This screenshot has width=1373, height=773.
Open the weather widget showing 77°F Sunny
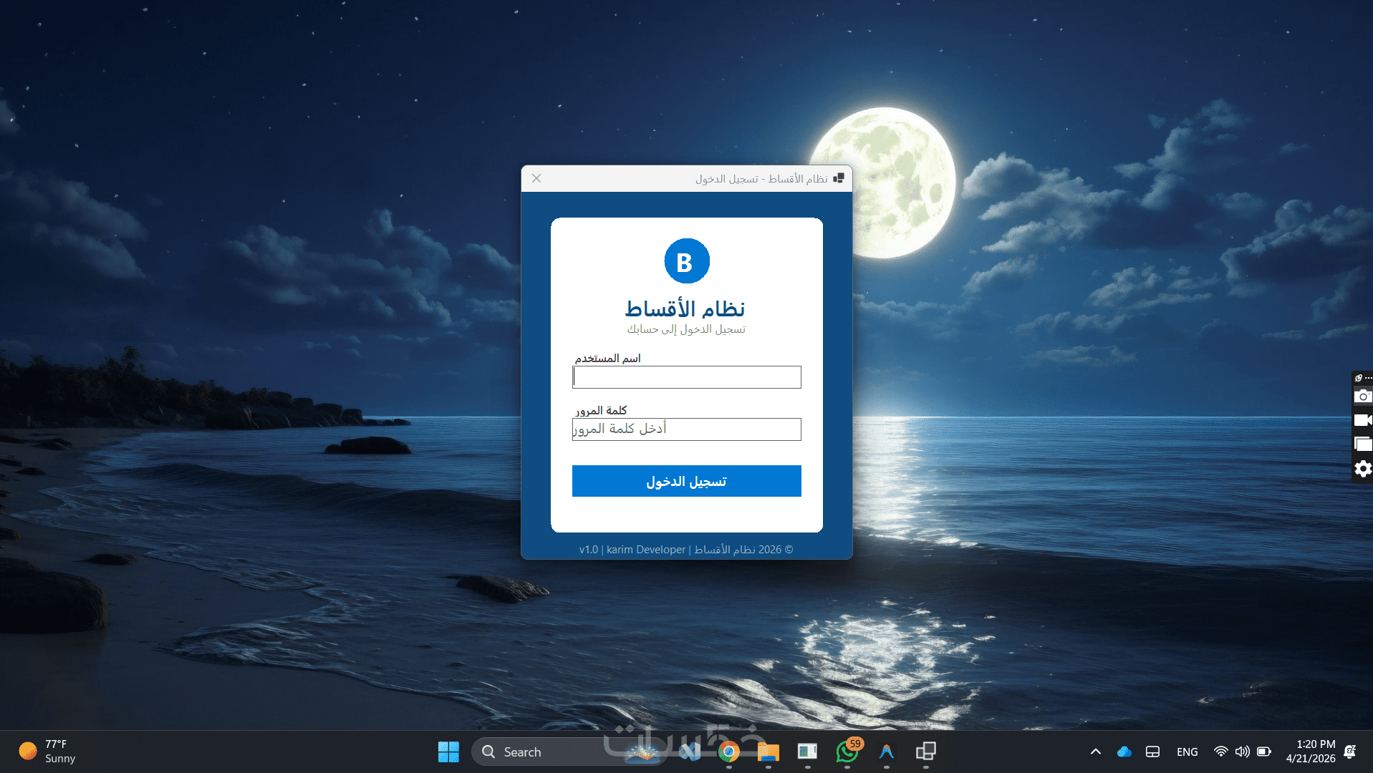[47, 752]
